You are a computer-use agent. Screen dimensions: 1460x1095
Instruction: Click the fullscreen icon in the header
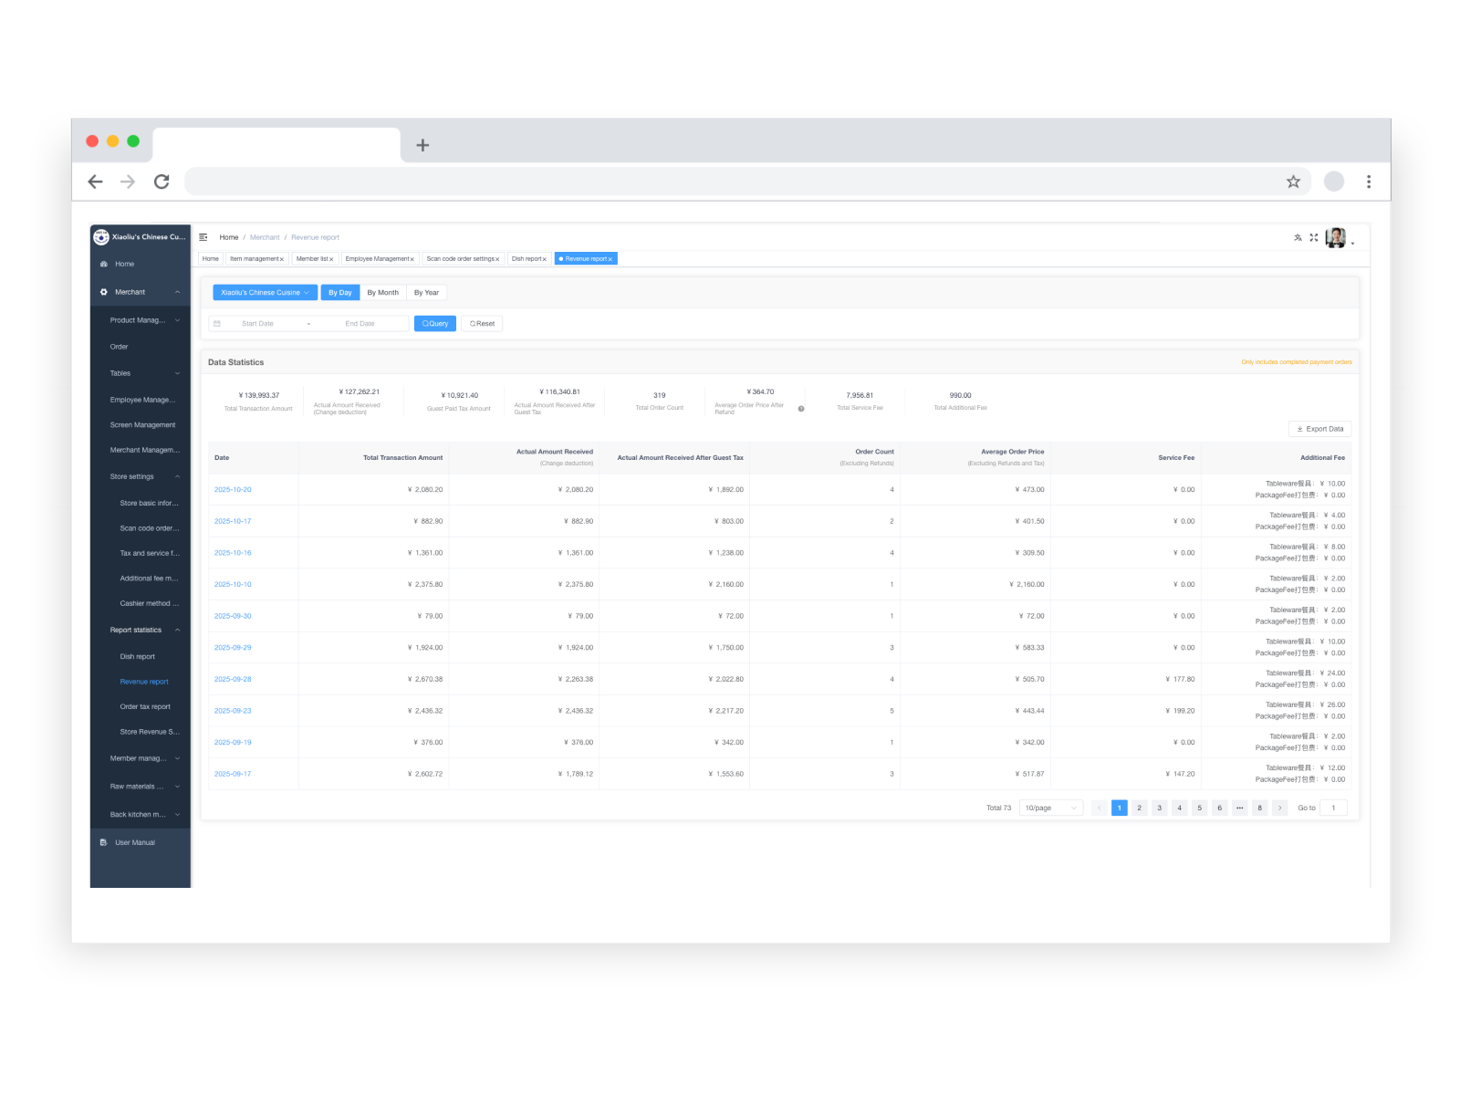(x=1314, y=236)
